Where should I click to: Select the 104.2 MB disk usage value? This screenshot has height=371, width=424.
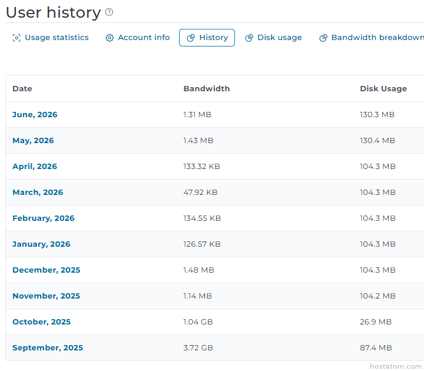click(377, 296)
